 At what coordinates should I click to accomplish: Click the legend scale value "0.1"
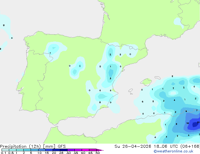pos(3,153)
